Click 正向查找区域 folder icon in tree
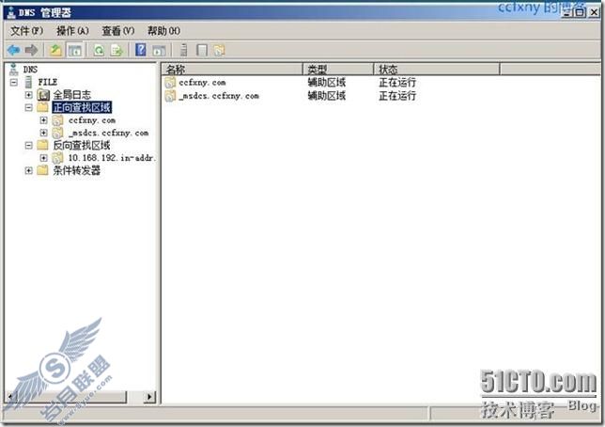Image resolution: width=605 pixels, height=427 pixels. pos(43,107)
